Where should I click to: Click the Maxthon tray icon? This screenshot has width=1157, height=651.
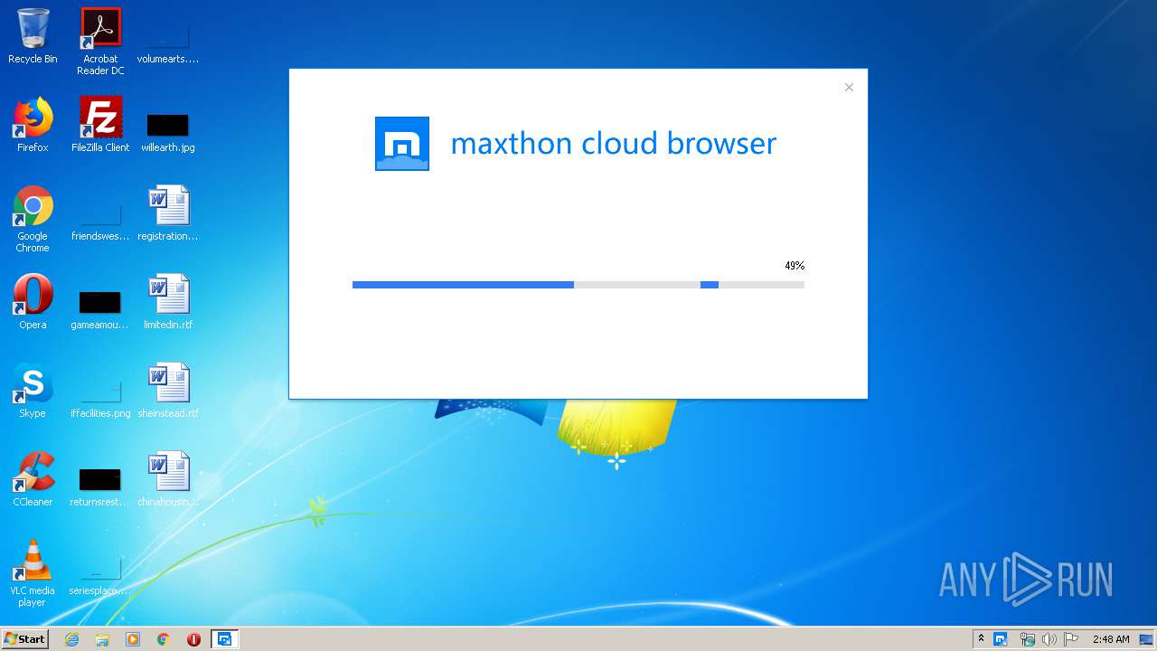click(x=1001, y=639)
